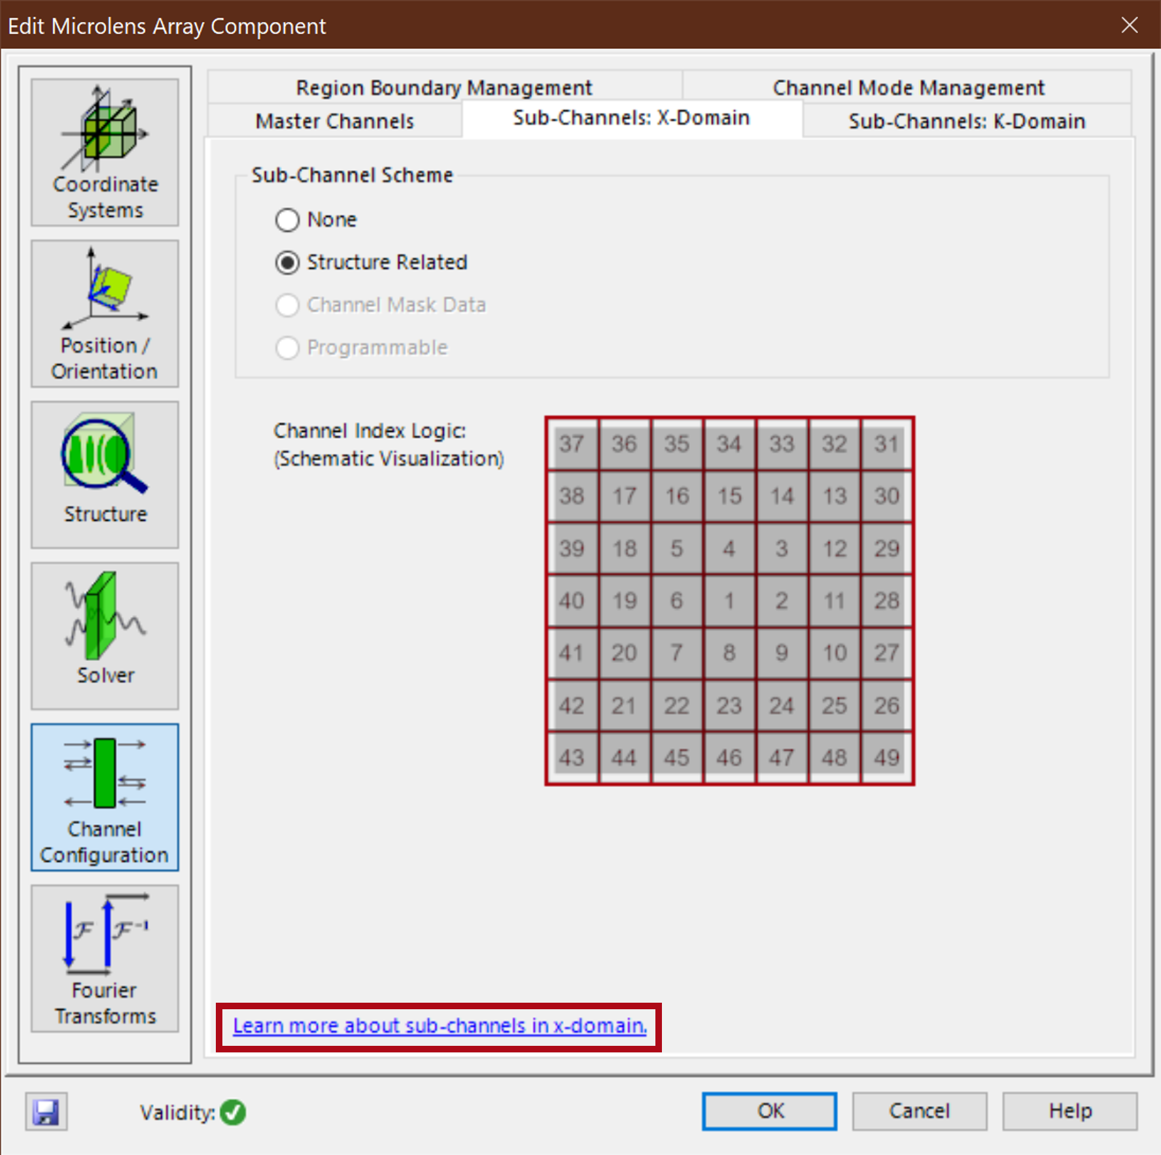Select the Programmable radio option
The width and height of the screenshot is (1161, 1155).
point(361,347)
